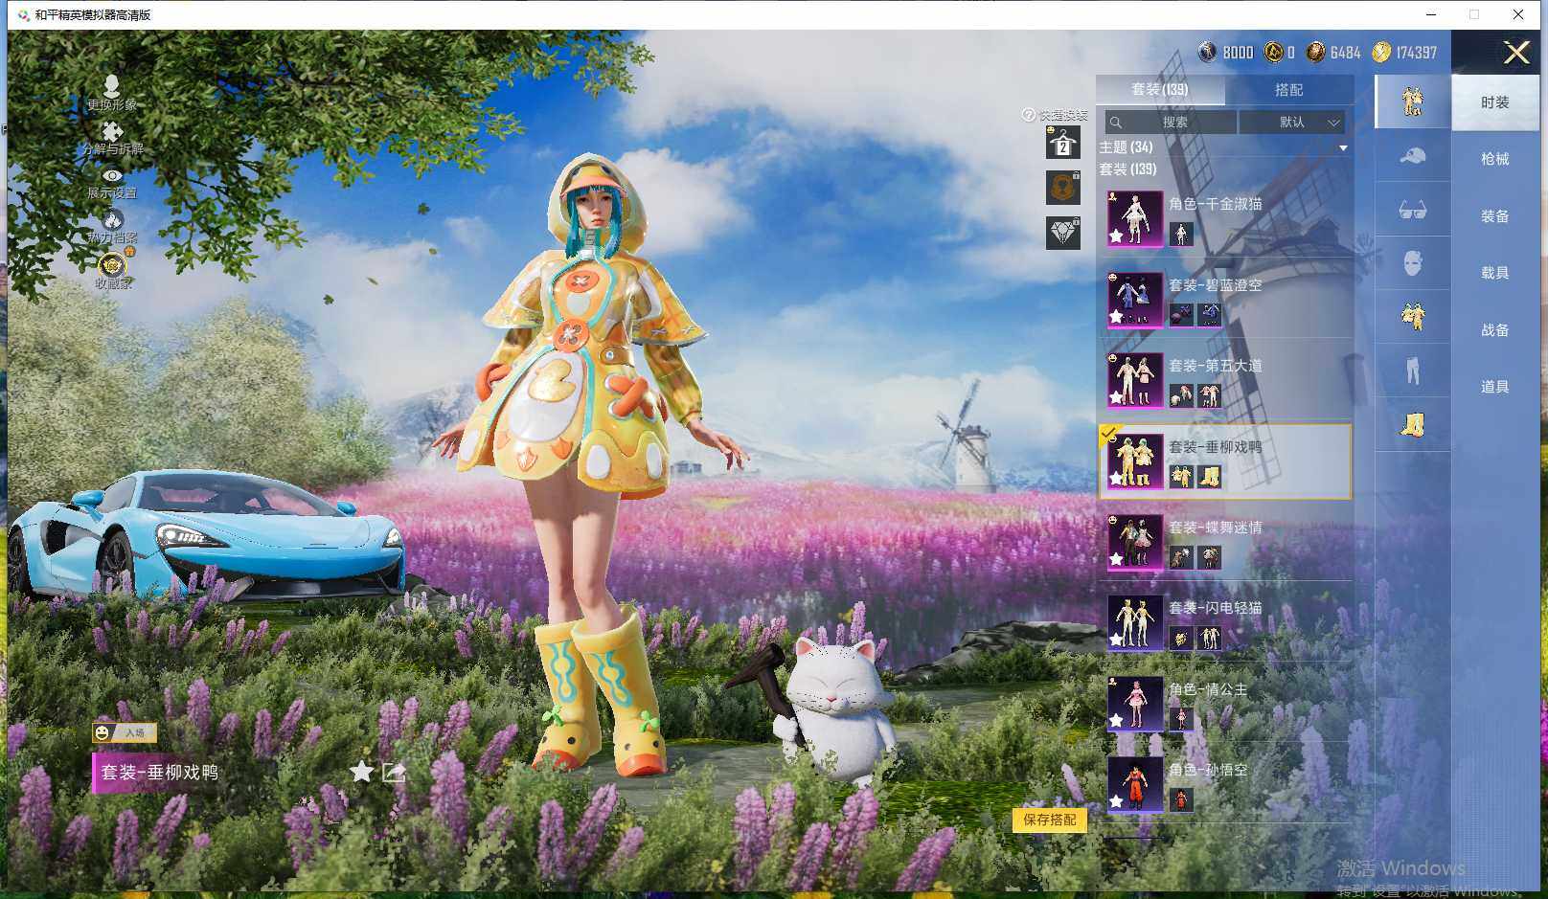Toggle favorite star beside 套装-垂柳戏鸭 title
The image size is (1548, 899).
(x=361, y=772)
